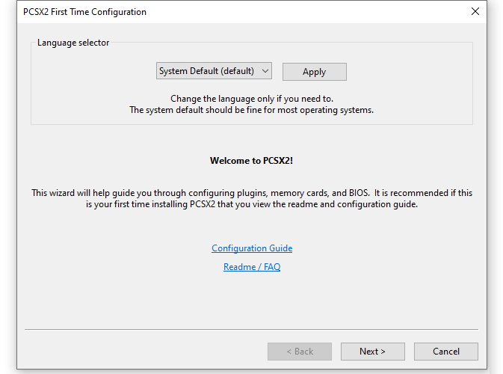Click the 'system default should be fine' text
Screen dimensions: 503x374
pos(251,110)
